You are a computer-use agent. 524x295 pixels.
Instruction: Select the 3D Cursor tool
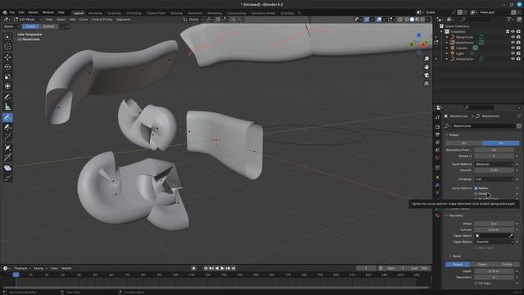click(x=7, y=47)
